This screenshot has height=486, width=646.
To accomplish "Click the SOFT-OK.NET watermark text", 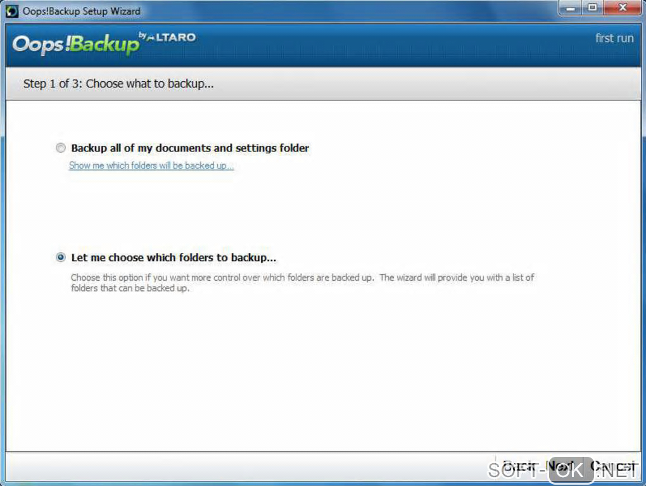I will click(x=563, y=470).
